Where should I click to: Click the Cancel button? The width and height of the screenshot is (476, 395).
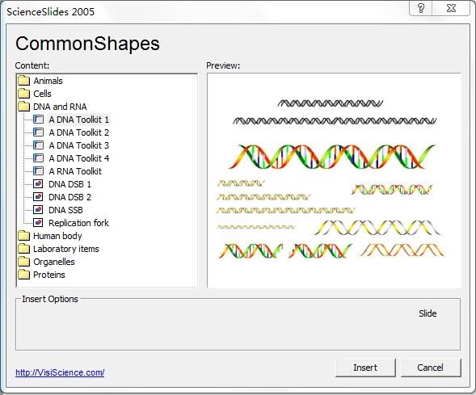click(431, 368)
